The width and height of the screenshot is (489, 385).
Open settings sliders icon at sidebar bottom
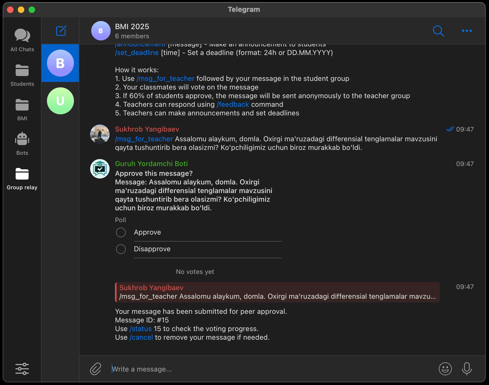tap(22, 369)
